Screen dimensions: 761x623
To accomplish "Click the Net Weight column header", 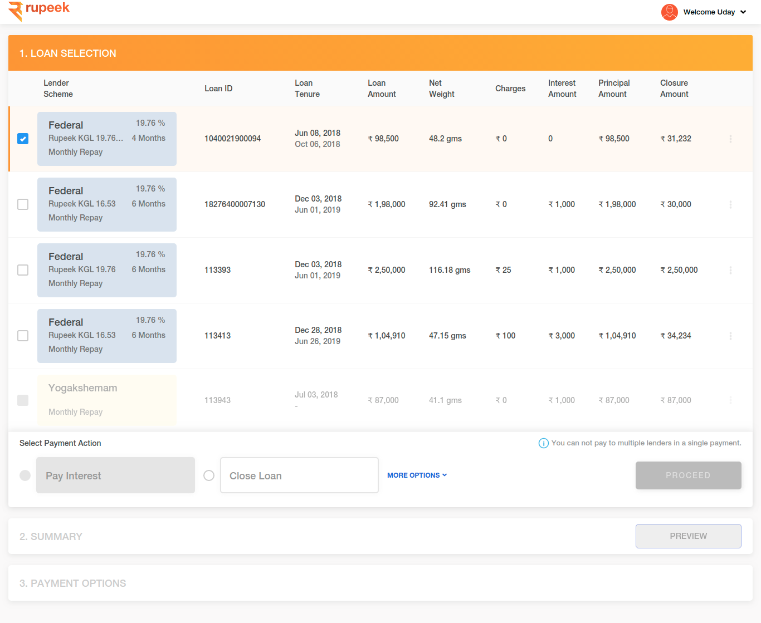I will tap(442, 89).
